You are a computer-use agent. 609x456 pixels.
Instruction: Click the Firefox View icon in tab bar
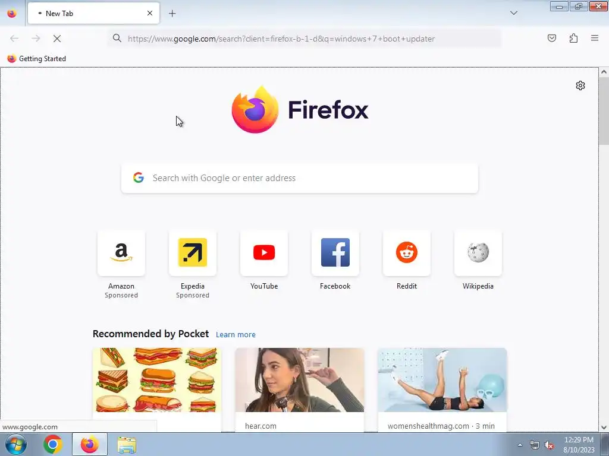click(12, 13)
